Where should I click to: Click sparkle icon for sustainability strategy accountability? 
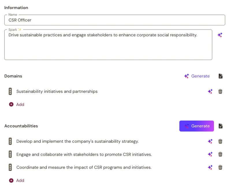tap(210, 141)
